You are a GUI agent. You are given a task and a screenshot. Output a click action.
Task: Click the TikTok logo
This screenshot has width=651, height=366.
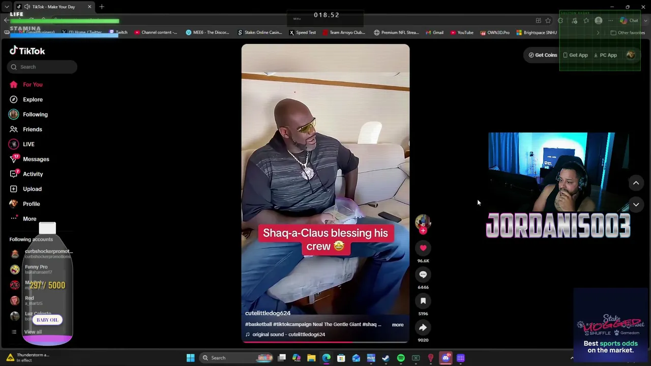(27, 51)
